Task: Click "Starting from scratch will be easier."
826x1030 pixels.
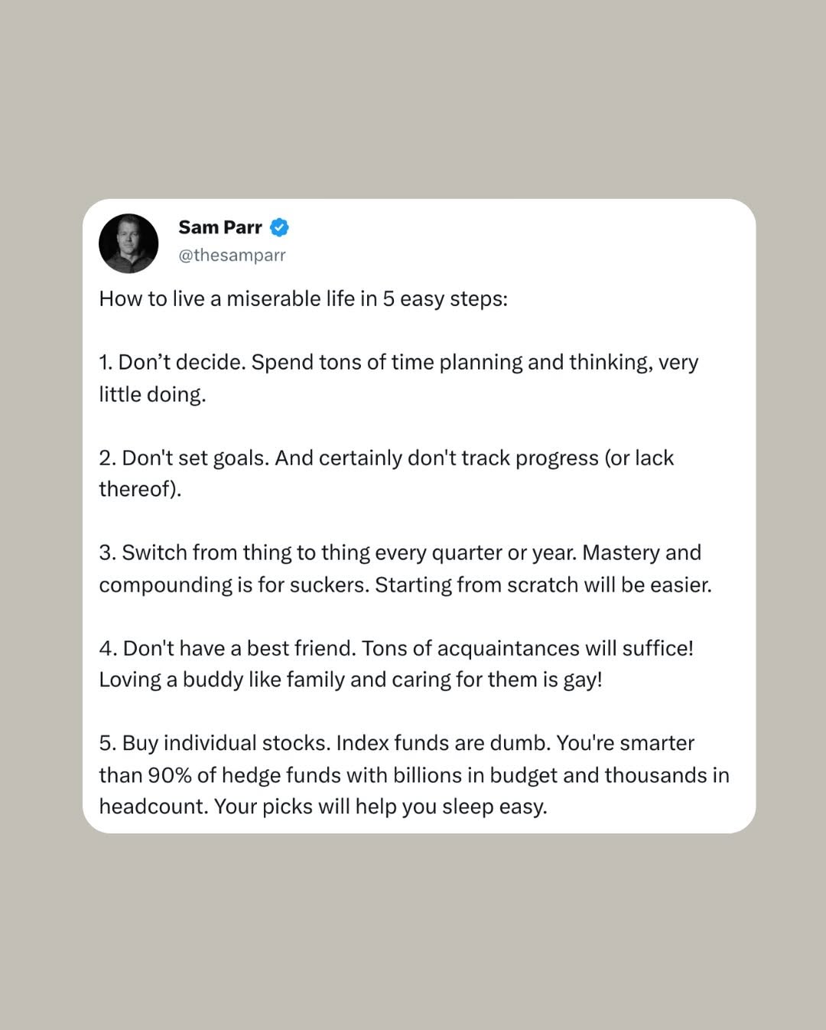Action: coord(543,585)
